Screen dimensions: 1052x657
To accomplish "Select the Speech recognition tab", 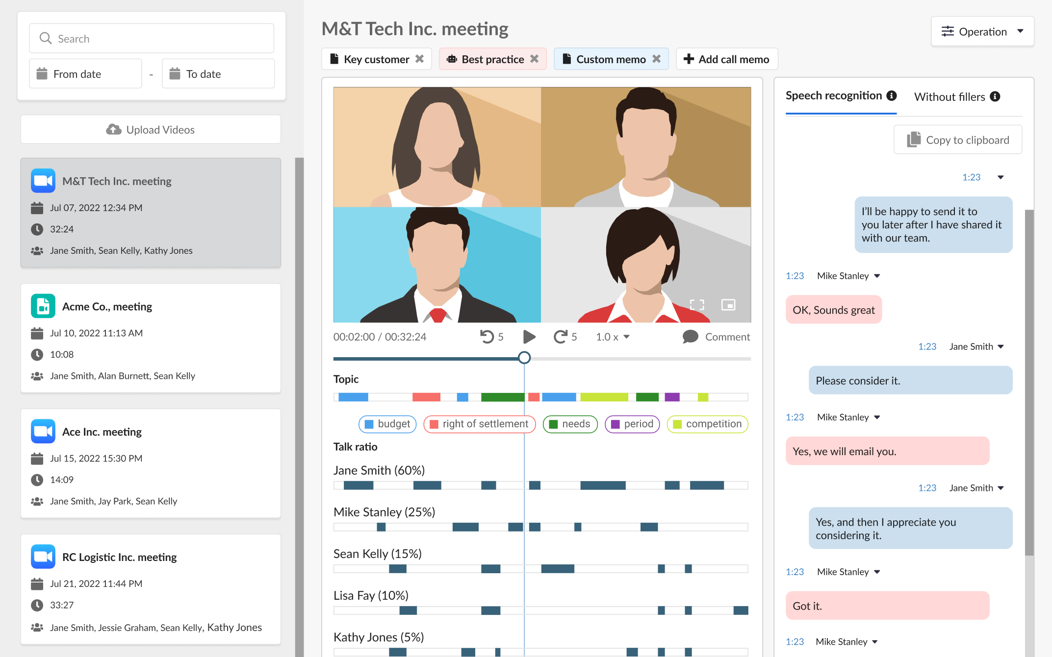I will (x=832, y=96).
